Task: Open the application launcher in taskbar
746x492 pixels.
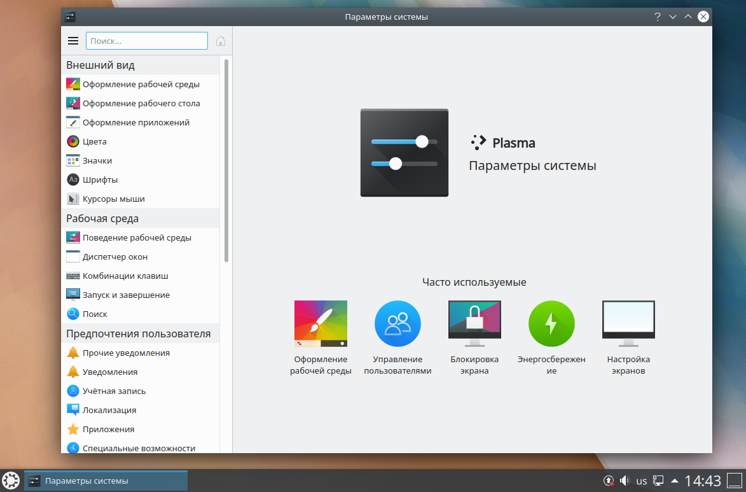Action: pyautogui.click(x=10, y=481)
